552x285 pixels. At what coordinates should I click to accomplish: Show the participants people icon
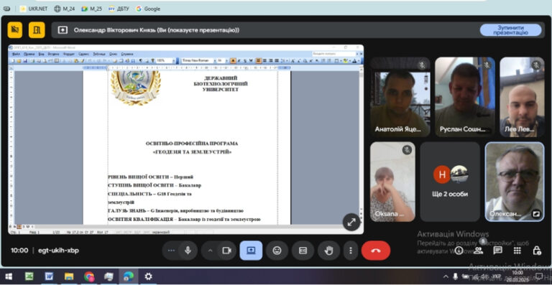point(478,251)
